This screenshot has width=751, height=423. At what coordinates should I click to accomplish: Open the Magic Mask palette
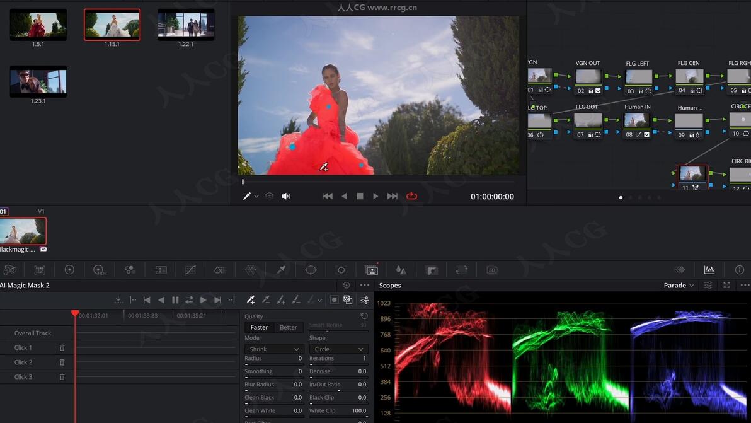(371, 270)
